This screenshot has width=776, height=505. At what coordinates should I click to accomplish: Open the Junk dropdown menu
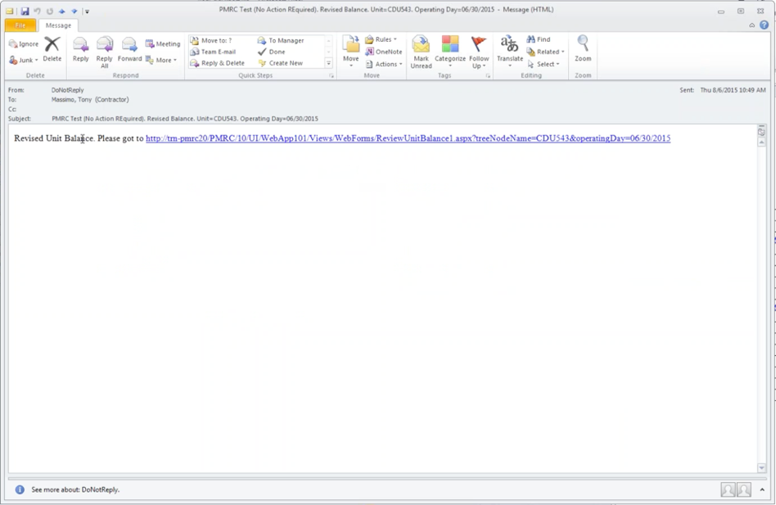(24, 60)
